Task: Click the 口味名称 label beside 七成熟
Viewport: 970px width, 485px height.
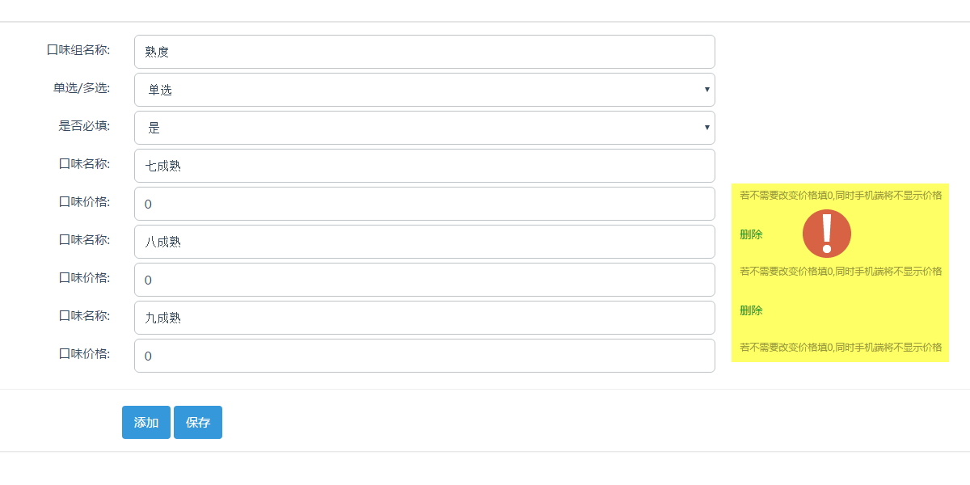Action: pos(85,163)
